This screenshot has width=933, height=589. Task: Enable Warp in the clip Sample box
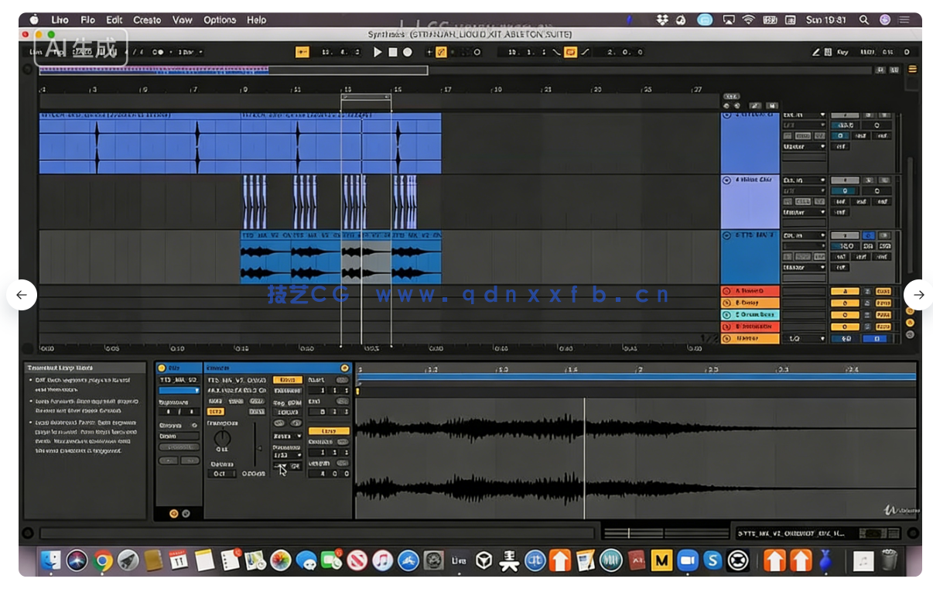(x=289, y=379)
